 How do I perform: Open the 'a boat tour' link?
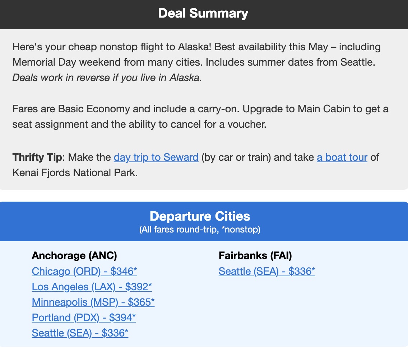pyautogui.click(x=342, y=157)
